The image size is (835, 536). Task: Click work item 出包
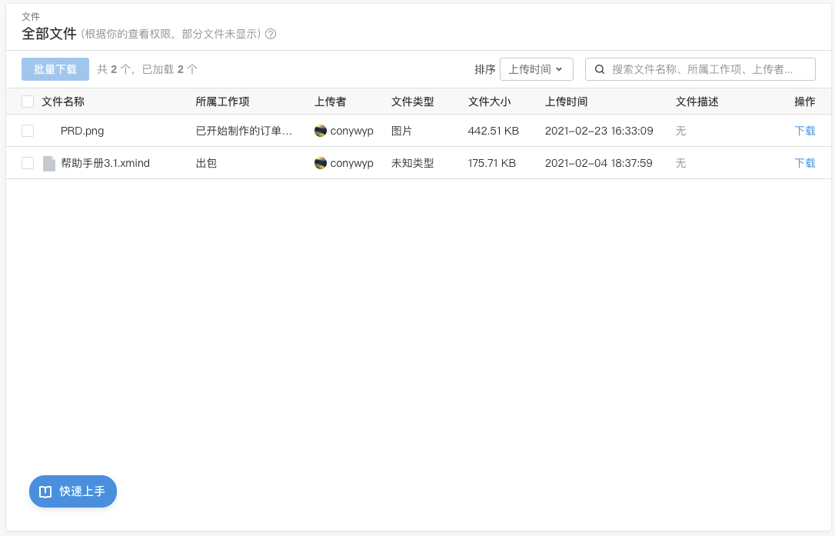tap(206, 163)
